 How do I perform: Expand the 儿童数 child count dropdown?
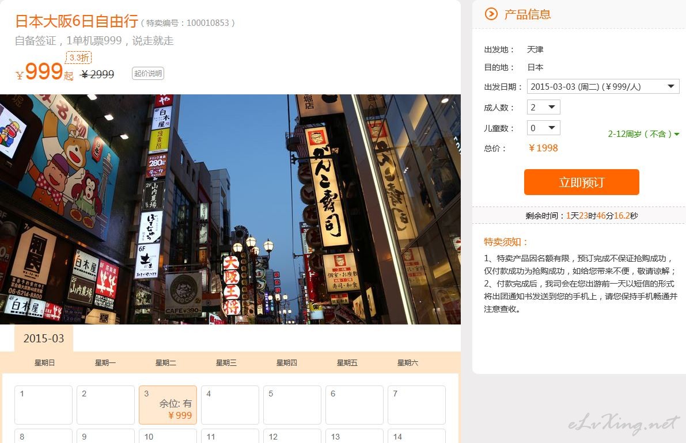point(543,128)
